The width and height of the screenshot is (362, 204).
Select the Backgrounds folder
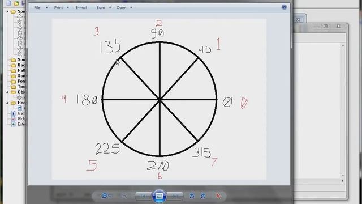(x=18, y=65)
